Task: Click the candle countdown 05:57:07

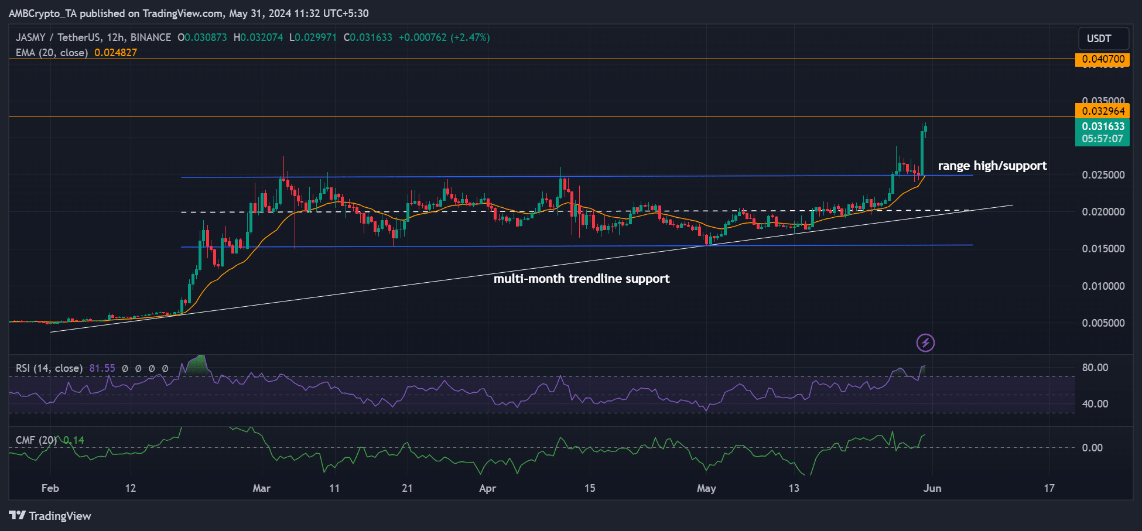Action: click(x=1102, y=139)
